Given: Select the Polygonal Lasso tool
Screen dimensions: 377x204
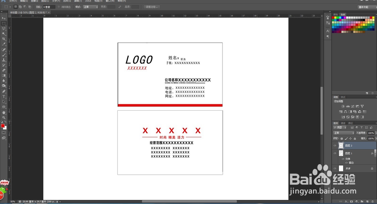Looking at the screenshot, I should click(x=4, y=29).
